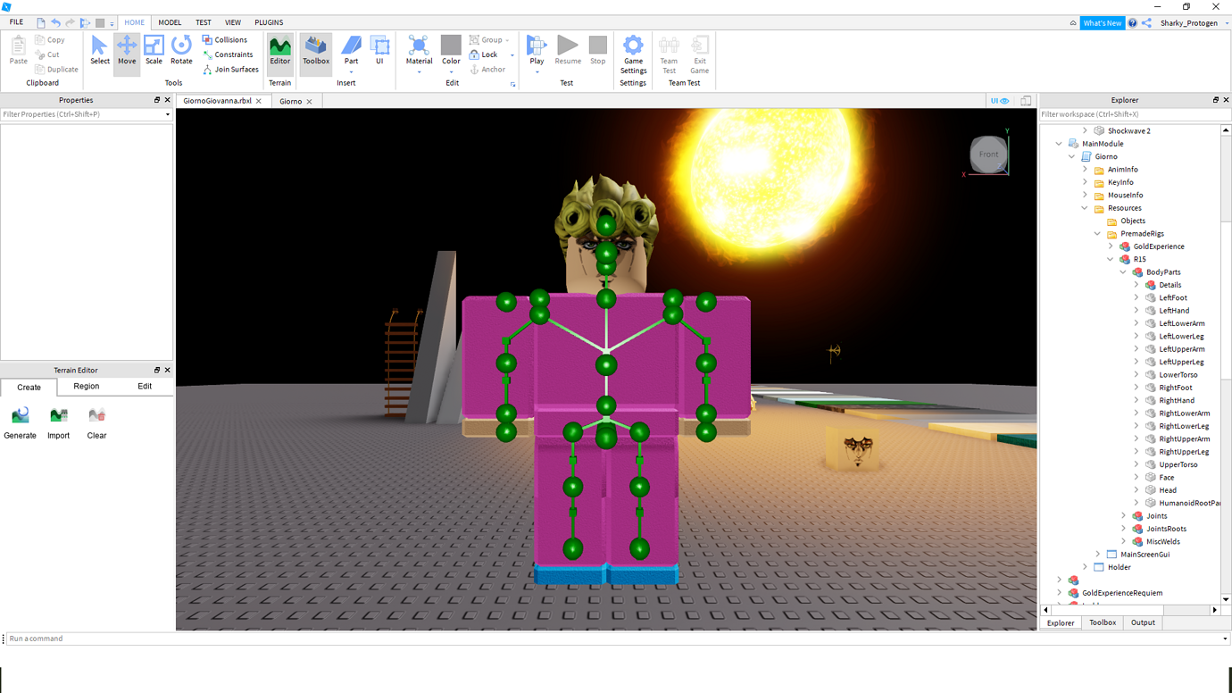Expand the BodyParts tree item

click(x=1123, y=271)
